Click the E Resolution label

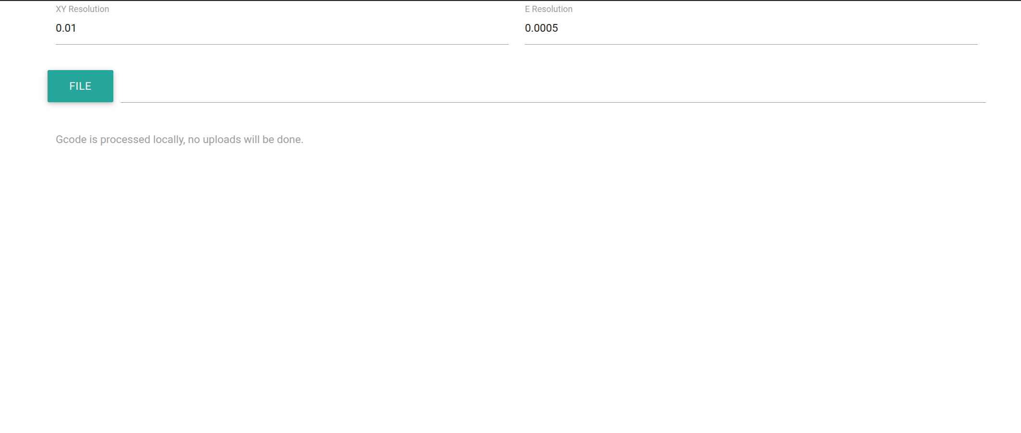tap(548, 9)
